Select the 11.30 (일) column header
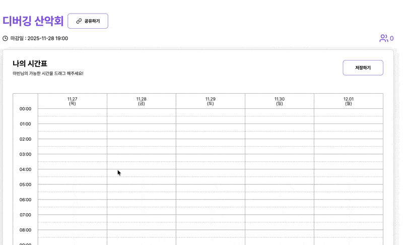403x245 pixels. (280, 101)
